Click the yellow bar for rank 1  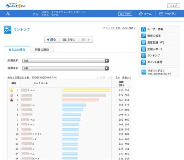86,90
